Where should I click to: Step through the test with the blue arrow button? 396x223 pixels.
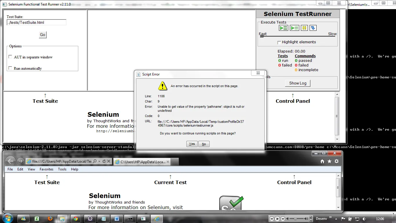(x=313, y=28)
